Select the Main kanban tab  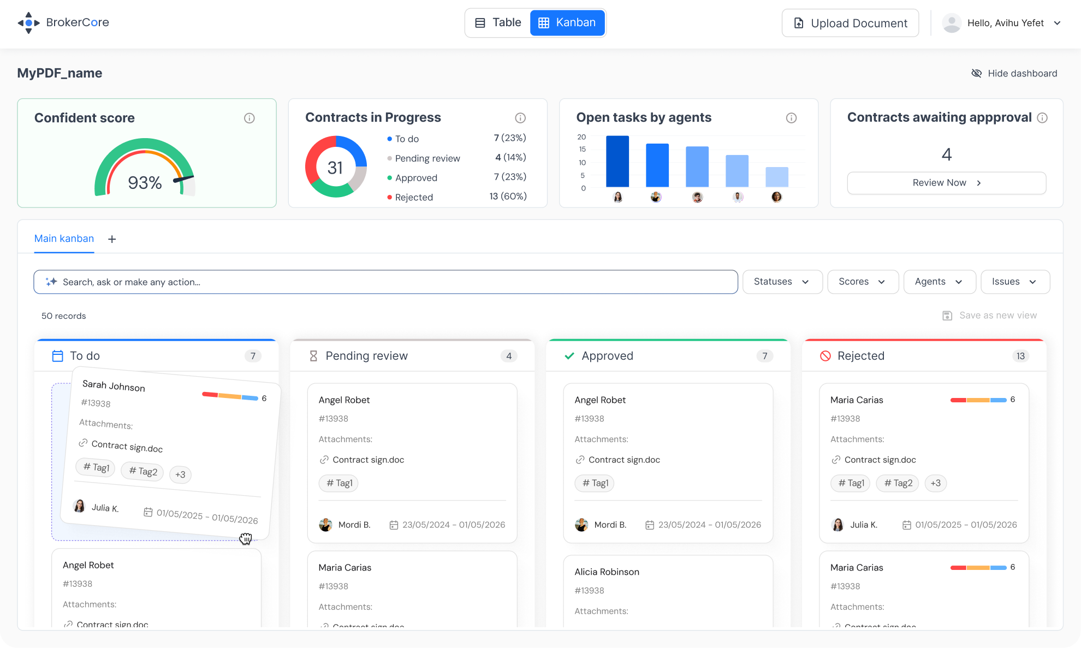64,239
